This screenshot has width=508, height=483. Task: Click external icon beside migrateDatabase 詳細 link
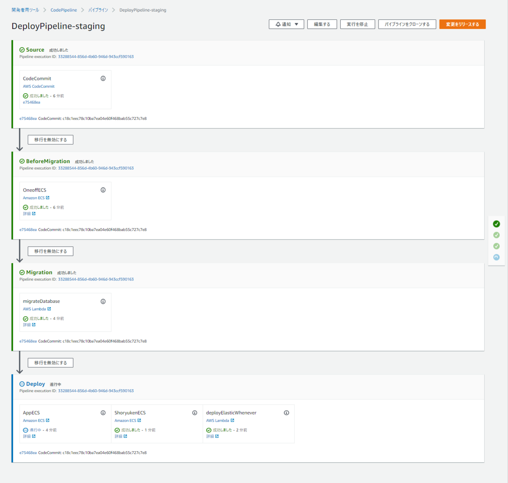click(34, 325)
